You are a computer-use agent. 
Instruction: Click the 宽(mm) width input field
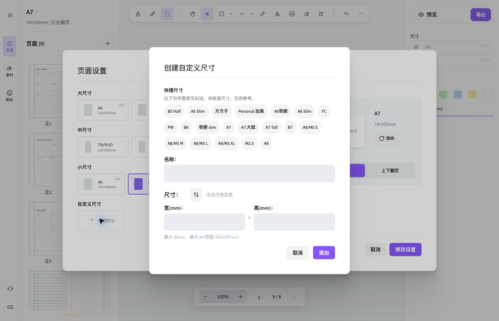(x=205, y=222)
